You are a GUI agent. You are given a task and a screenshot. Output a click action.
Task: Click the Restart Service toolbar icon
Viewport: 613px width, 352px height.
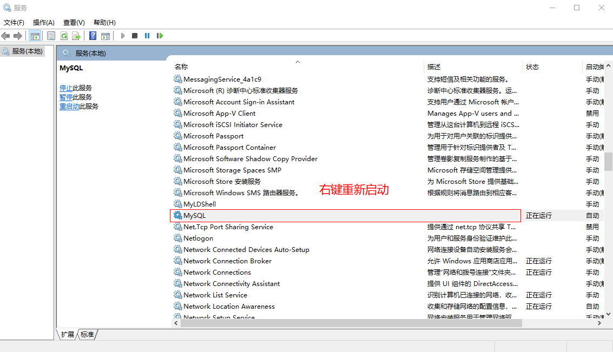coord(160,36)
